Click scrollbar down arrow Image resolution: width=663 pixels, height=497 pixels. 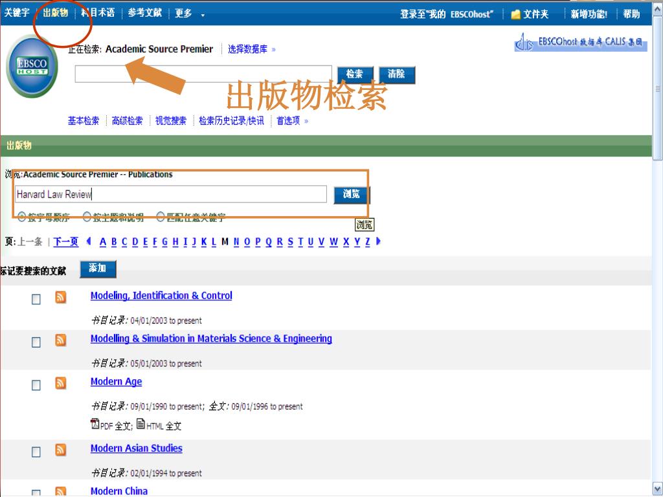[658, 488]
